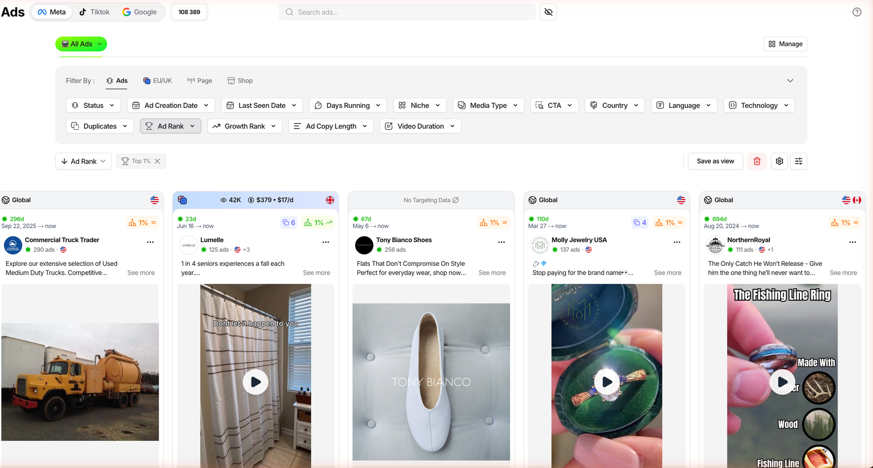Play the Molly Jewelry ring video
The width and height of the screenshot is (873, 468).
[x=607, y=382]
